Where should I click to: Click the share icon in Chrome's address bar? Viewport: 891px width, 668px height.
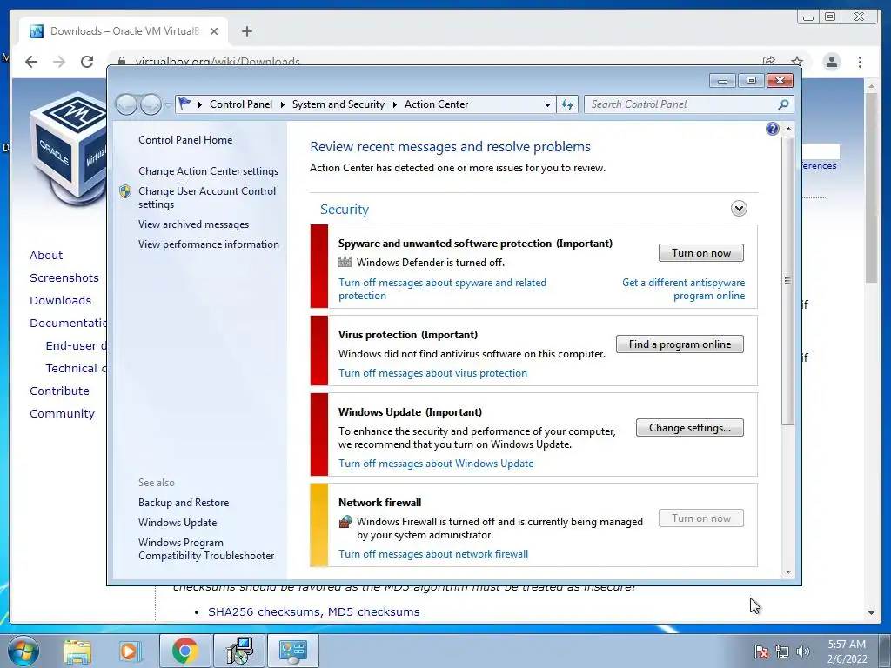coord(769,61)
